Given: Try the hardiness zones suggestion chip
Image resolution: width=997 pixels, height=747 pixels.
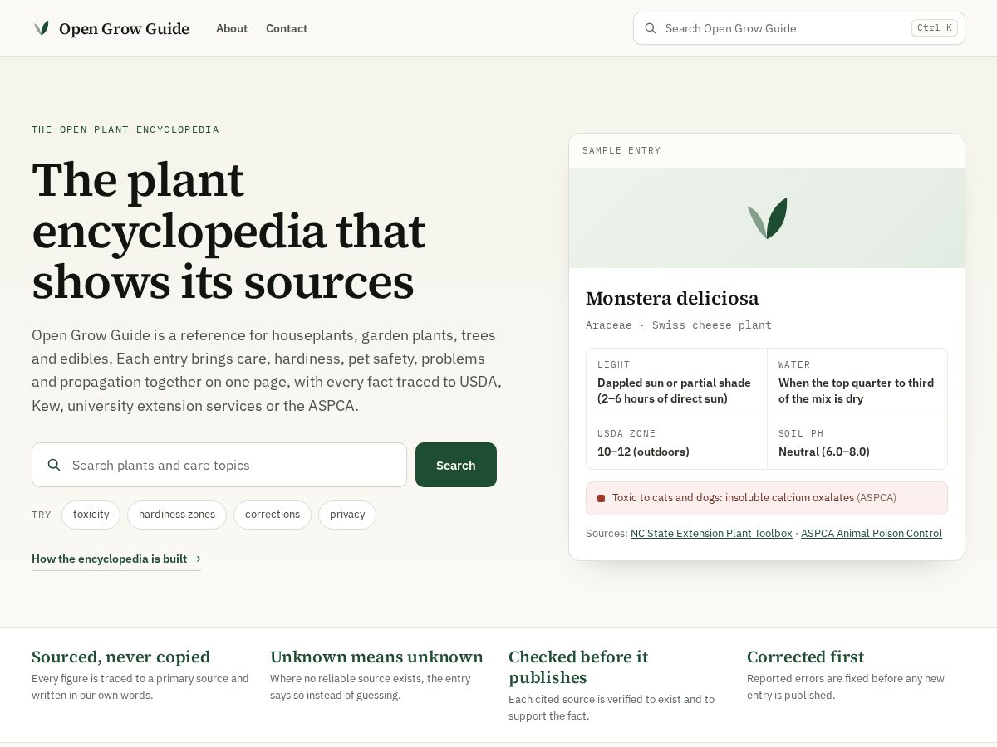Looking at the screenshot, I should [177, 515].
